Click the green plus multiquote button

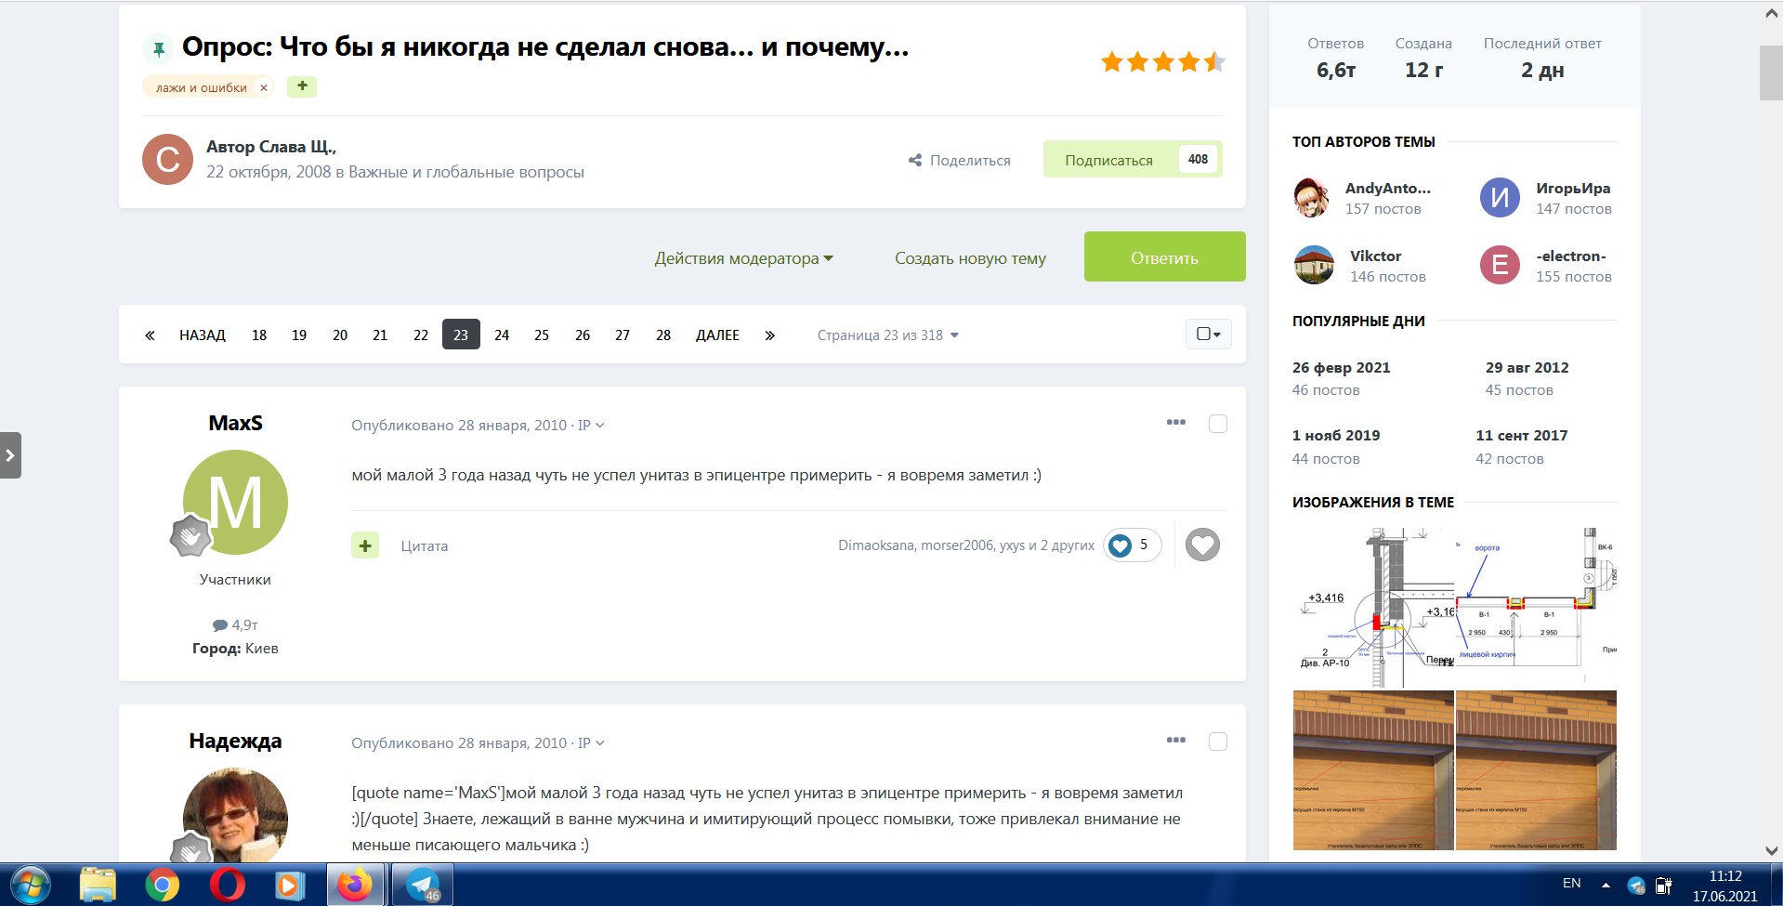click(x=365, y=545)
